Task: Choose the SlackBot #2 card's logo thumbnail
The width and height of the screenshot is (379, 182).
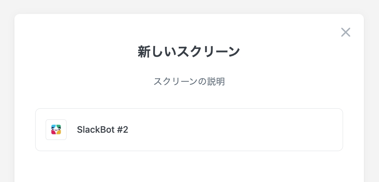Action: (56, 129)
